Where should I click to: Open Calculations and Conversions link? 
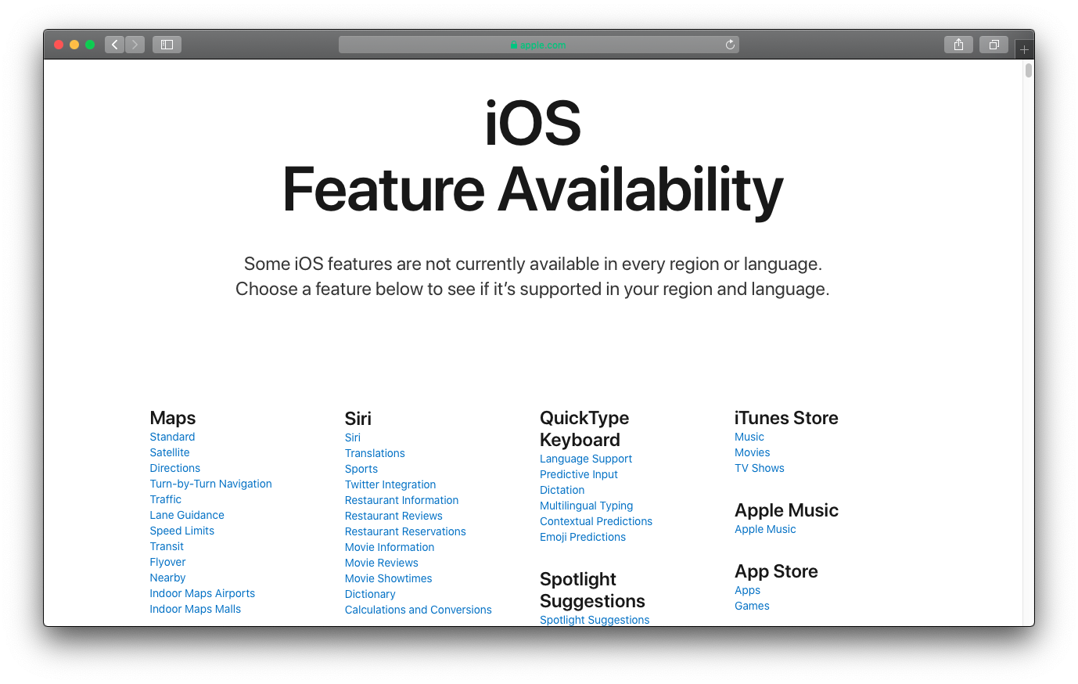point(419,610)
